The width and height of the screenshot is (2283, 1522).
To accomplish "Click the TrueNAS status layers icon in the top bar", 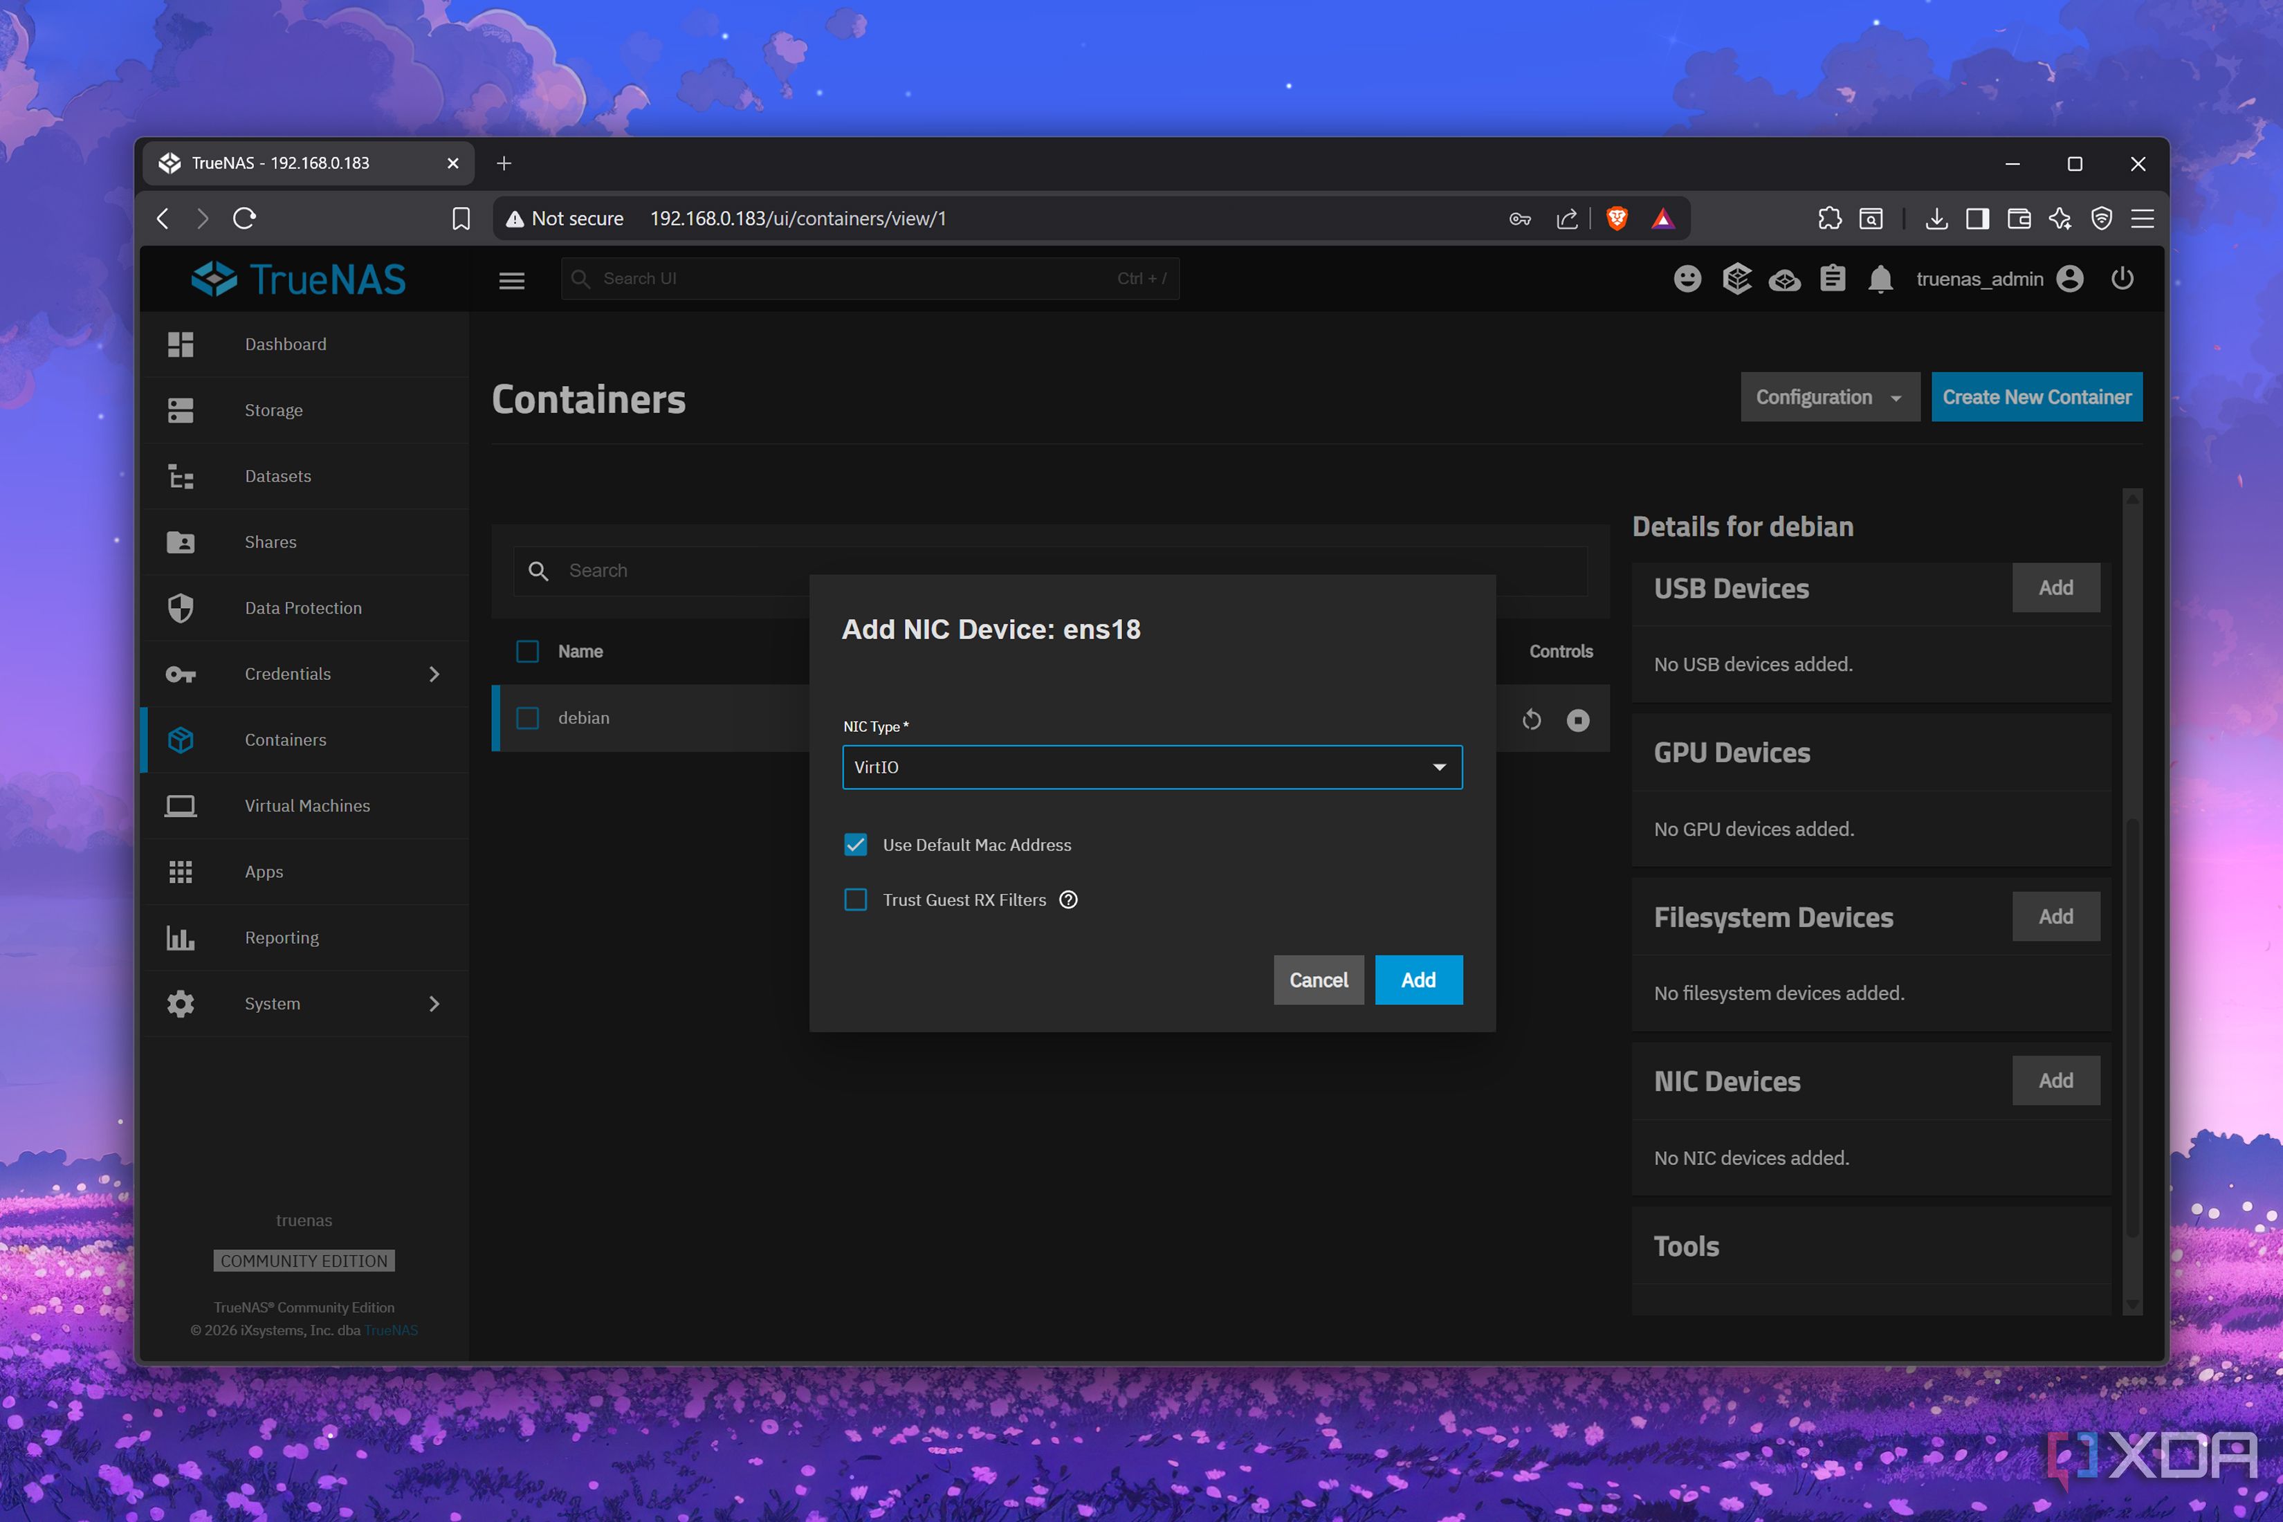I will pos(1736,279).
